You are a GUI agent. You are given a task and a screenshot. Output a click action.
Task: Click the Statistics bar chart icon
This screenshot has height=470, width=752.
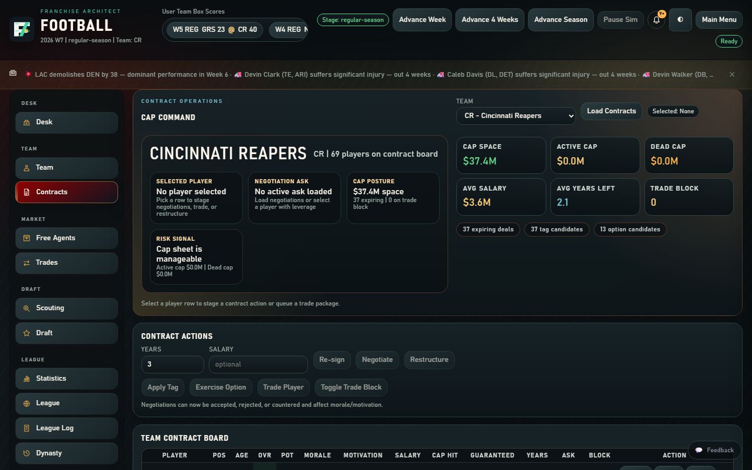pyautogui.click(x=27, y=379)
